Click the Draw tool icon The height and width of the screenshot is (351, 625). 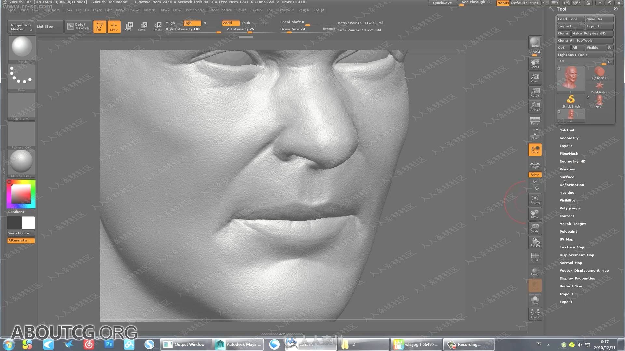(x=114, y=26)
